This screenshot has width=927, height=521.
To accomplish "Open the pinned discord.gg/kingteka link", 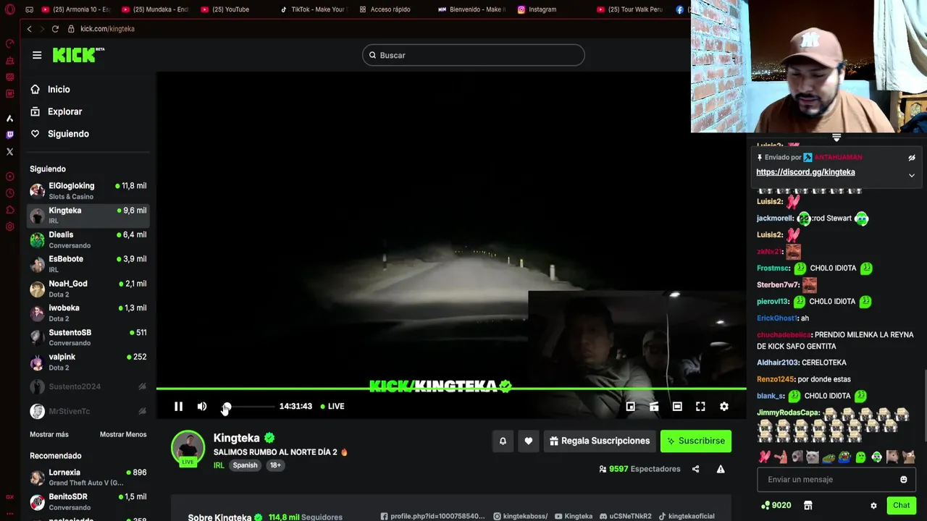I will pos(805,172).
